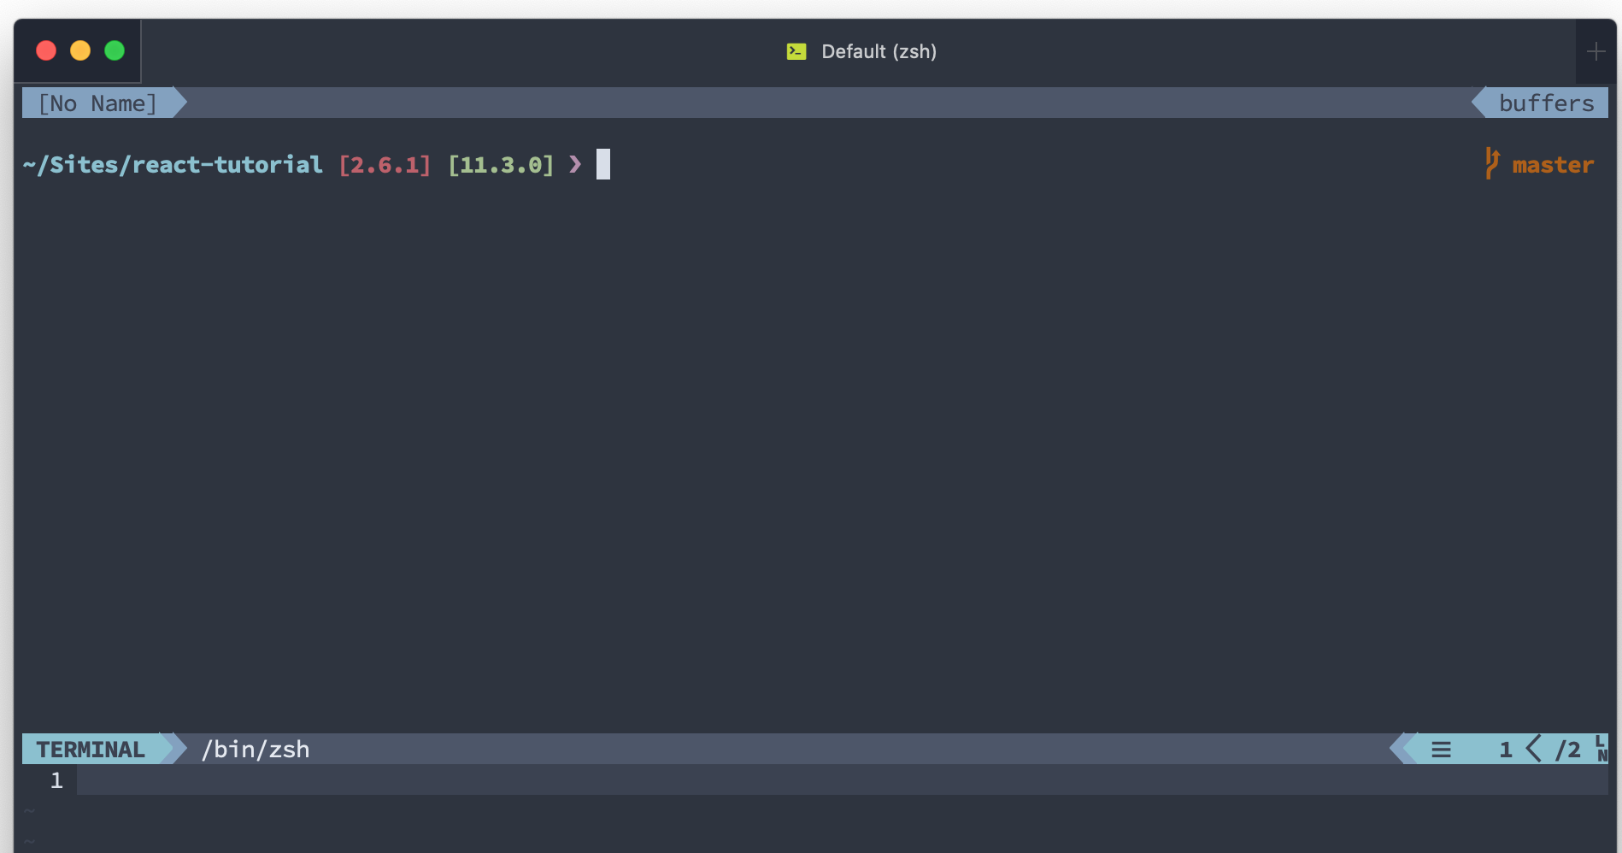Click the green-highlighted command icon badge
1622x853 pixels.
coord(796,51)
